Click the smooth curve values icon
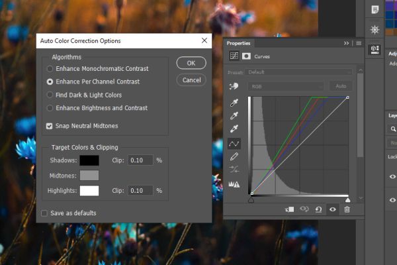 (x=234, y=169)
